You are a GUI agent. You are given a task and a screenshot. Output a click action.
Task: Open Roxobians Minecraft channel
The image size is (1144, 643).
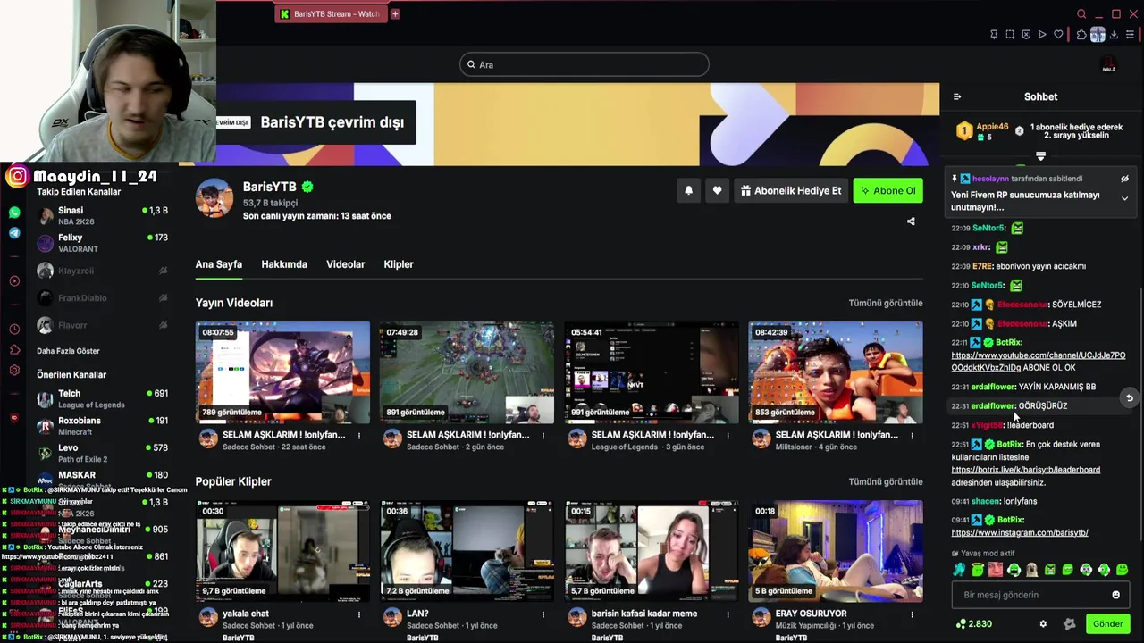click(x=102, y=426)
